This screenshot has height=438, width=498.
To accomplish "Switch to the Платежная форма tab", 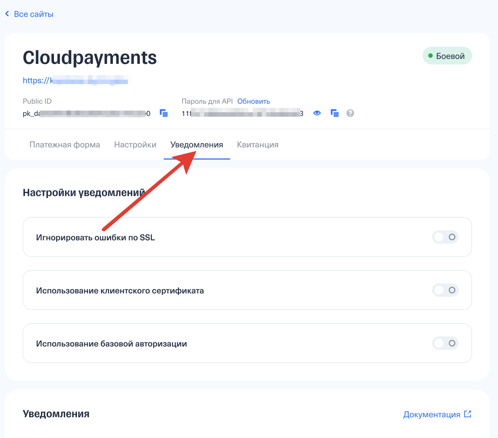I will [65, 145].
